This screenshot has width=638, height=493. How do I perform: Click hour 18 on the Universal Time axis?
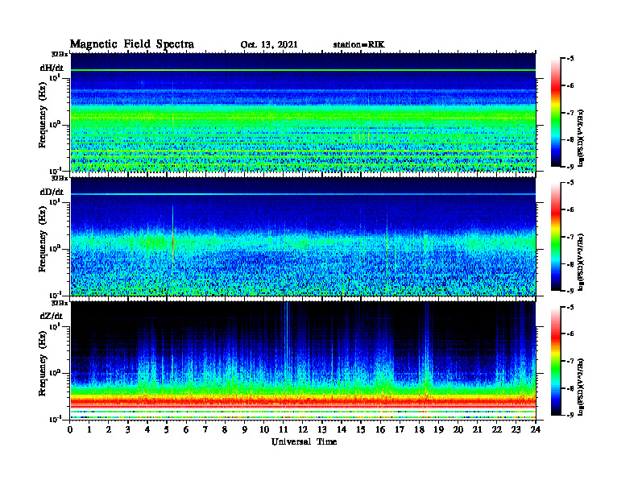point(419,429)
